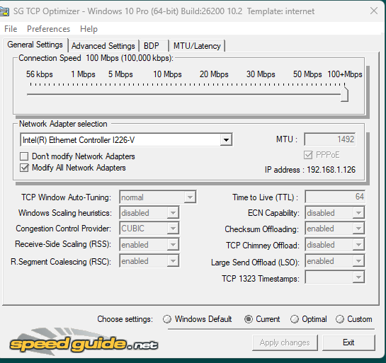This screenshot has height=363, width=386.
Task: Open the File menu
Action: pos(11,29)
